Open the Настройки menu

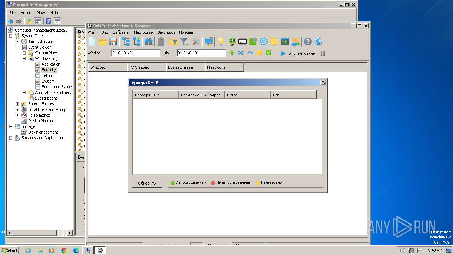tap(144, 32)
